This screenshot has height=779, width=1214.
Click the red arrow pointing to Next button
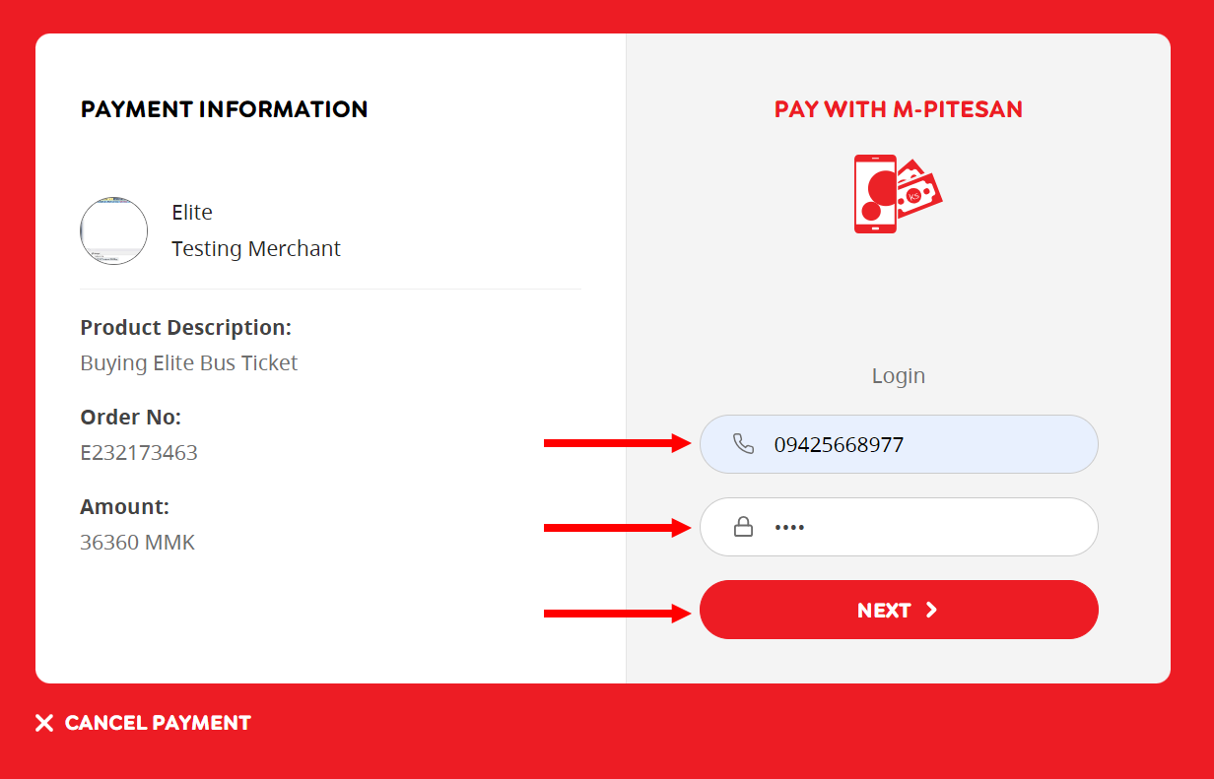(x=617, y=614)
